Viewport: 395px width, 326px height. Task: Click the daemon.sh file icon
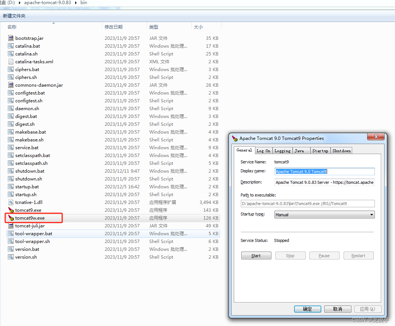[x=10, y=109]
